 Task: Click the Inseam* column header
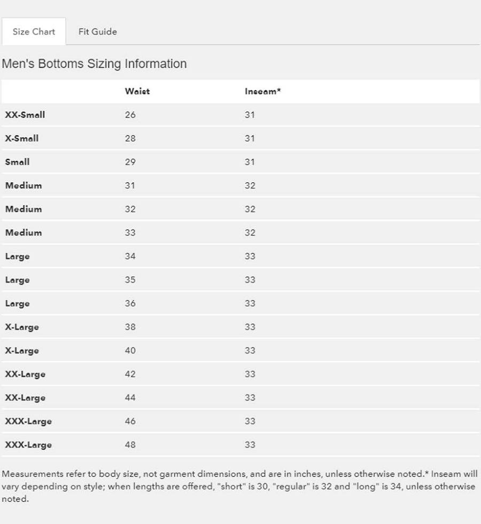click(262, 91)
